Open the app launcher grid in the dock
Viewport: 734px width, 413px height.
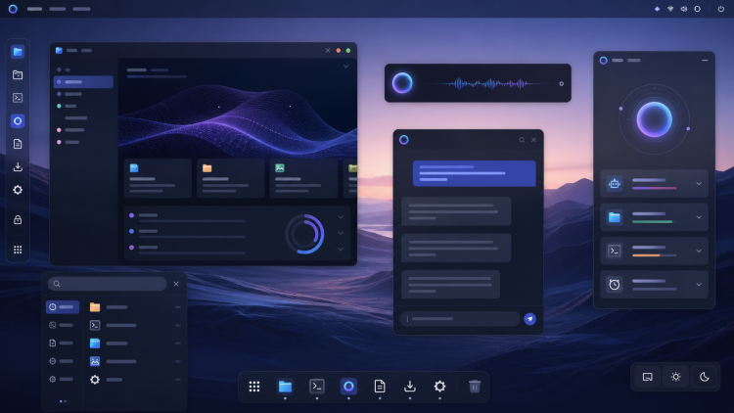[254, 387]
